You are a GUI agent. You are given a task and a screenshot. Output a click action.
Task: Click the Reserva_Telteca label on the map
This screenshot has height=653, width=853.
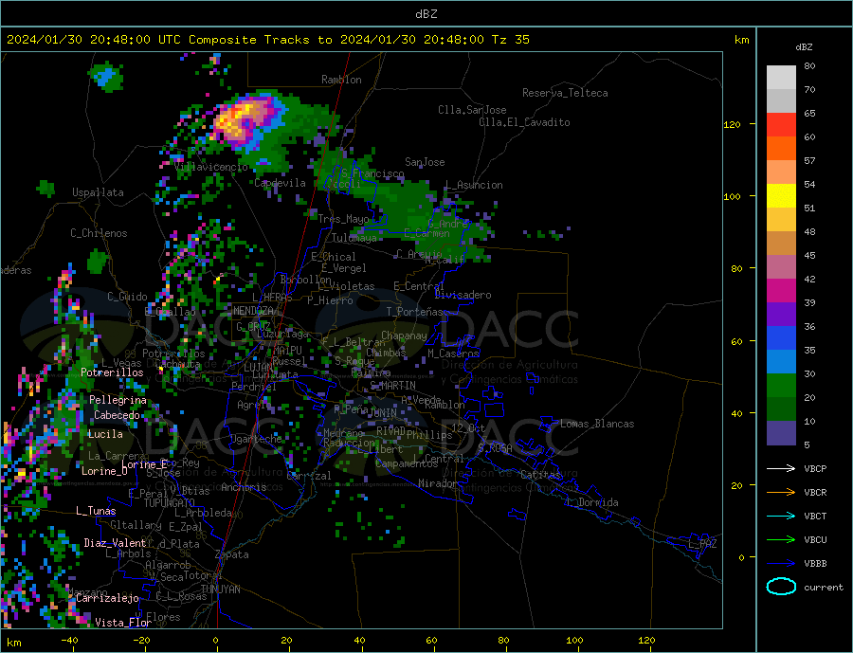(x=565, y=93)
